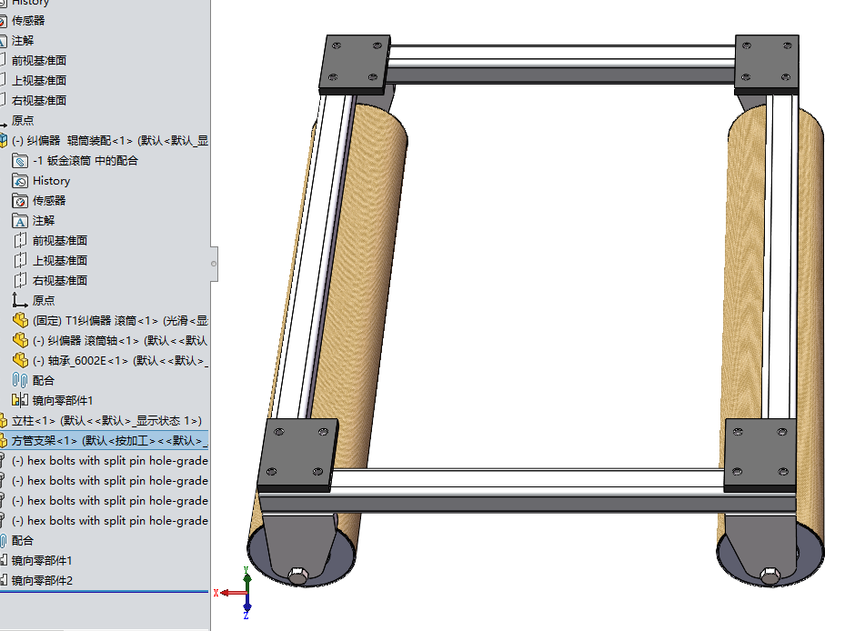Click mirror-component icon of indented 镜向零部件1

(20, 400)
